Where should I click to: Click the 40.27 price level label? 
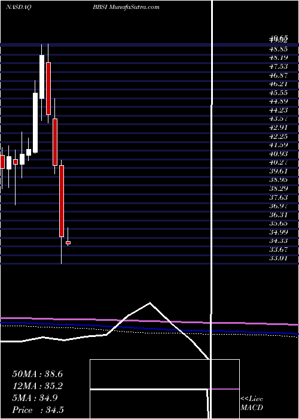tap(278, 162)
